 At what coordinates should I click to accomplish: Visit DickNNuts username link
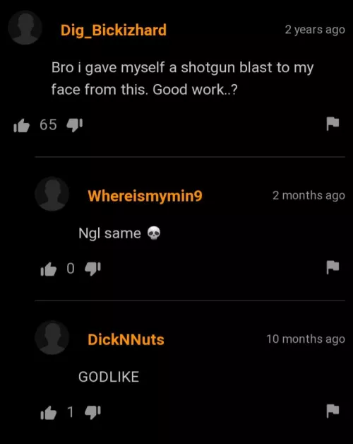click(126, 339)
